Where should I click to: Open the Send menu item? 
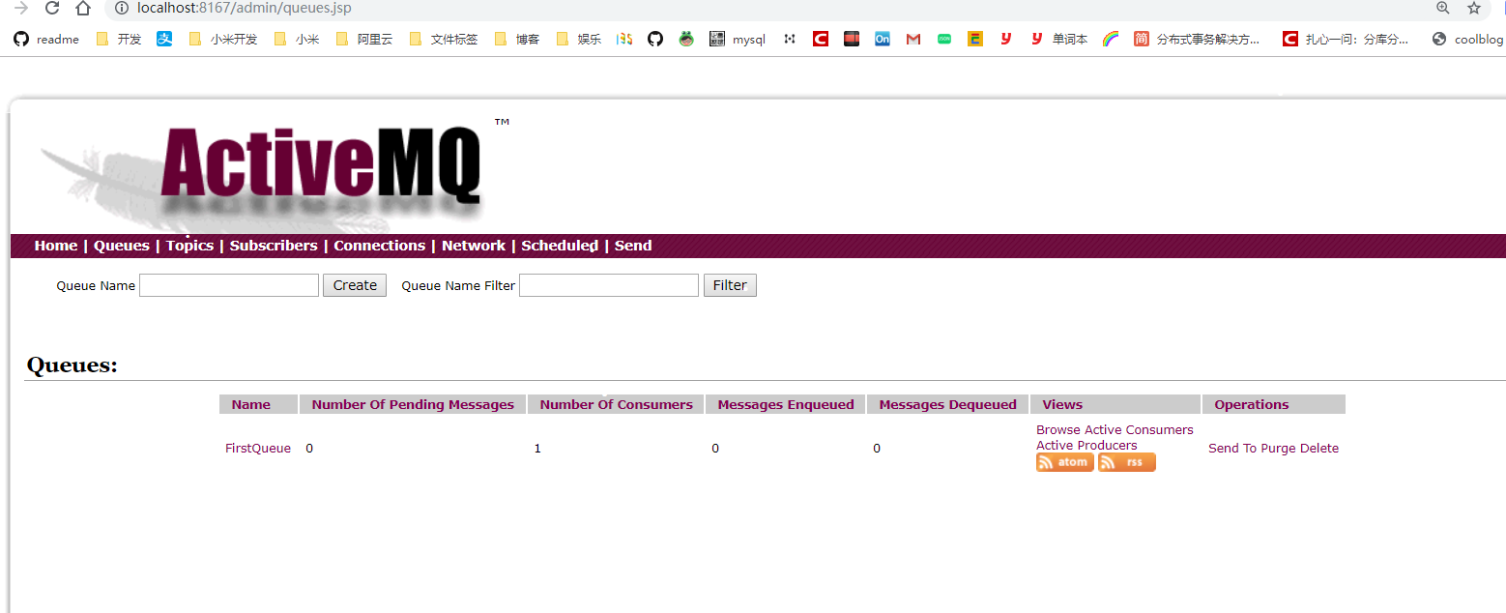pyautogui.click(x=633, y=246)
